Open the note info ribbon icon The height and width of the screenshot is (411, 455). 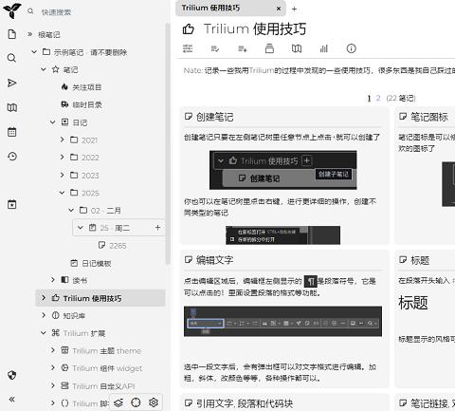pyautogui.click(x=351, y=48)
